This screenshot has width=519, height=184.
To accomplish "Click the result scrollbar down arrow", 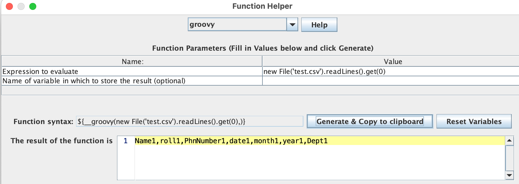I will coord(509,175).
